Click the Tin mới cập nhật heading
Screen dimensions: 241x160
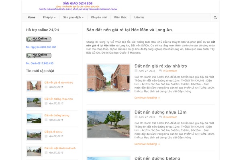click(40, 71)
